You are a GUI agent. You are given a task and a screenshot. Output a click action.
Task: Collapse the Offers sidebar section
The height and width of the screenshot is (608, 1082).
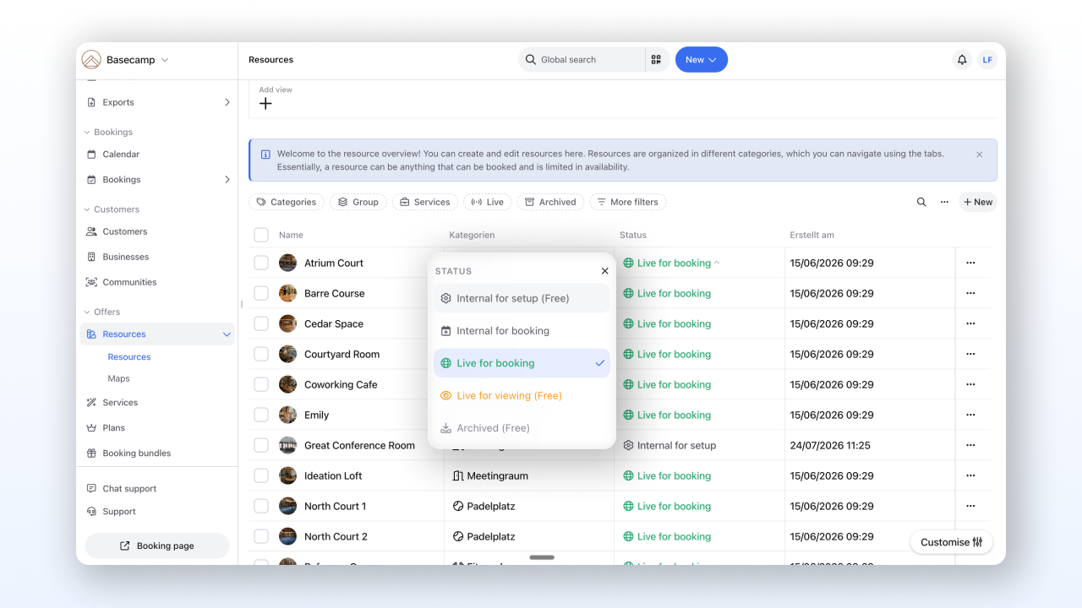pyautogui.click(x=101, y=312)
